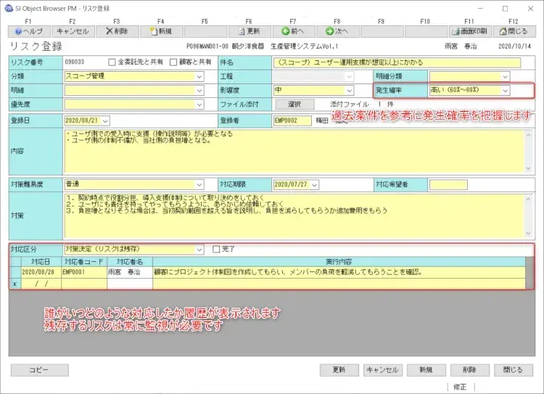Viewport: 544px width, 394px height.
Task: Click the 登録者 code field EMP0002
Action: pyautogui.click(x=292, y=120)
